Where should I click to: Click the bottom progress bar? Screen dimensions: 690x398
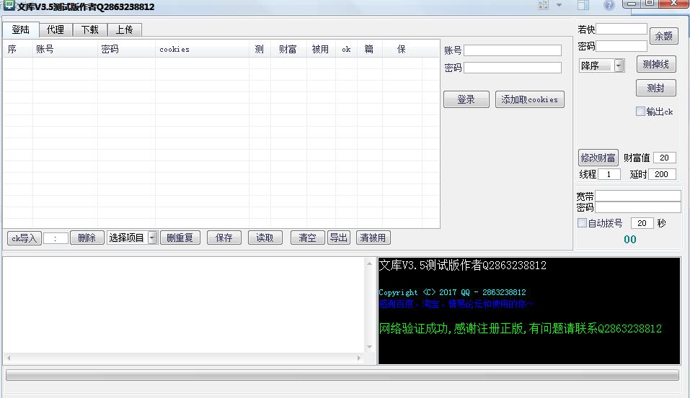tap(342, 375)
